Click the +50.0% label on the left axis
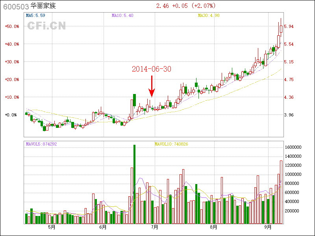This screenshot has height=236, width=315. pos(12,26)
